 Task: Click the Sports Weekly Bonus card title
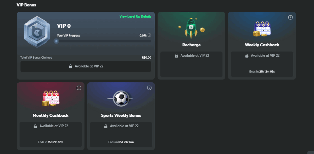tap(121, 115)
